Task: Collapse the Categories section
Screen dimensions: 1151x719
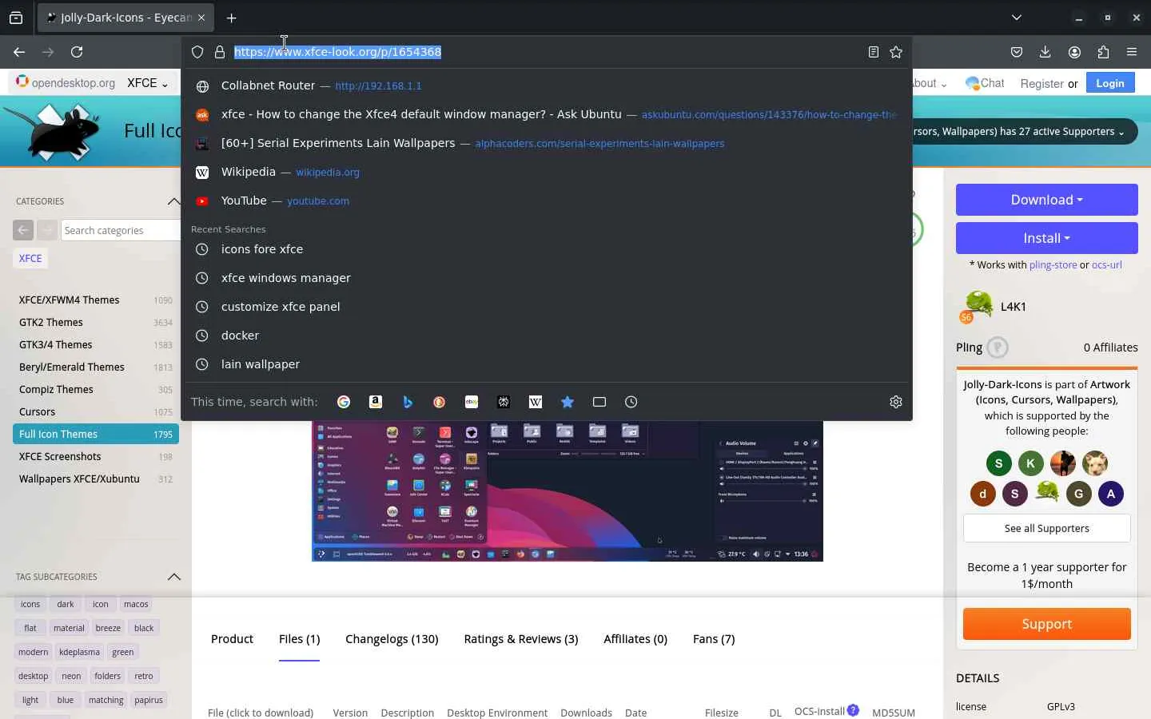Action: (x=173, y=201)
